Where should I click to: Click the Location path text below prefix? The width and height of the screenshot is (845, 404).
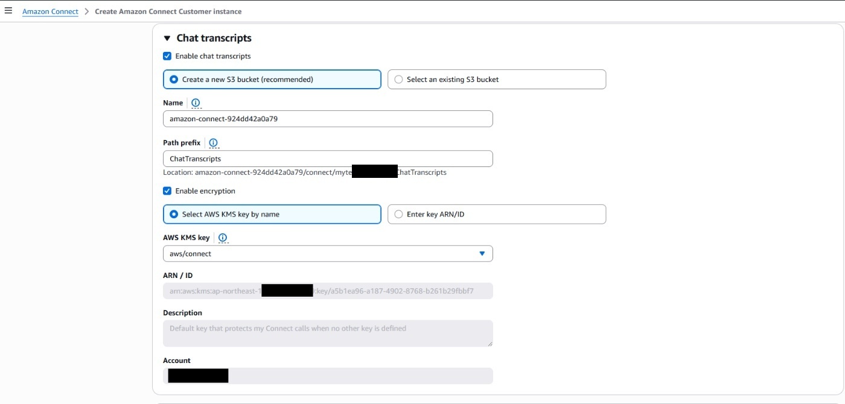pos(305,172)
